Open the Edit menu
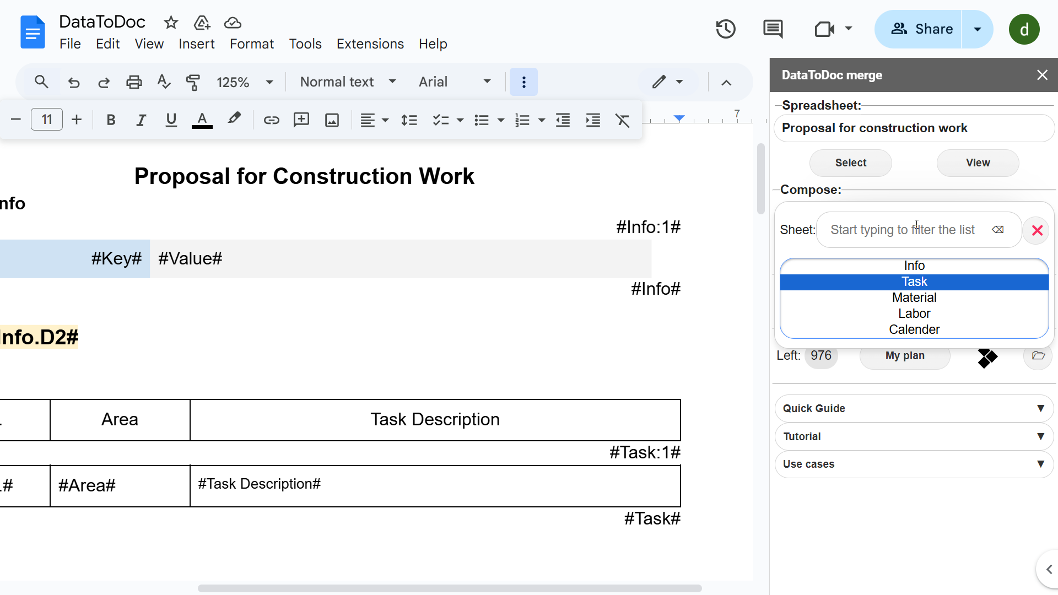The image size is (1058, 595). point(107,44)
